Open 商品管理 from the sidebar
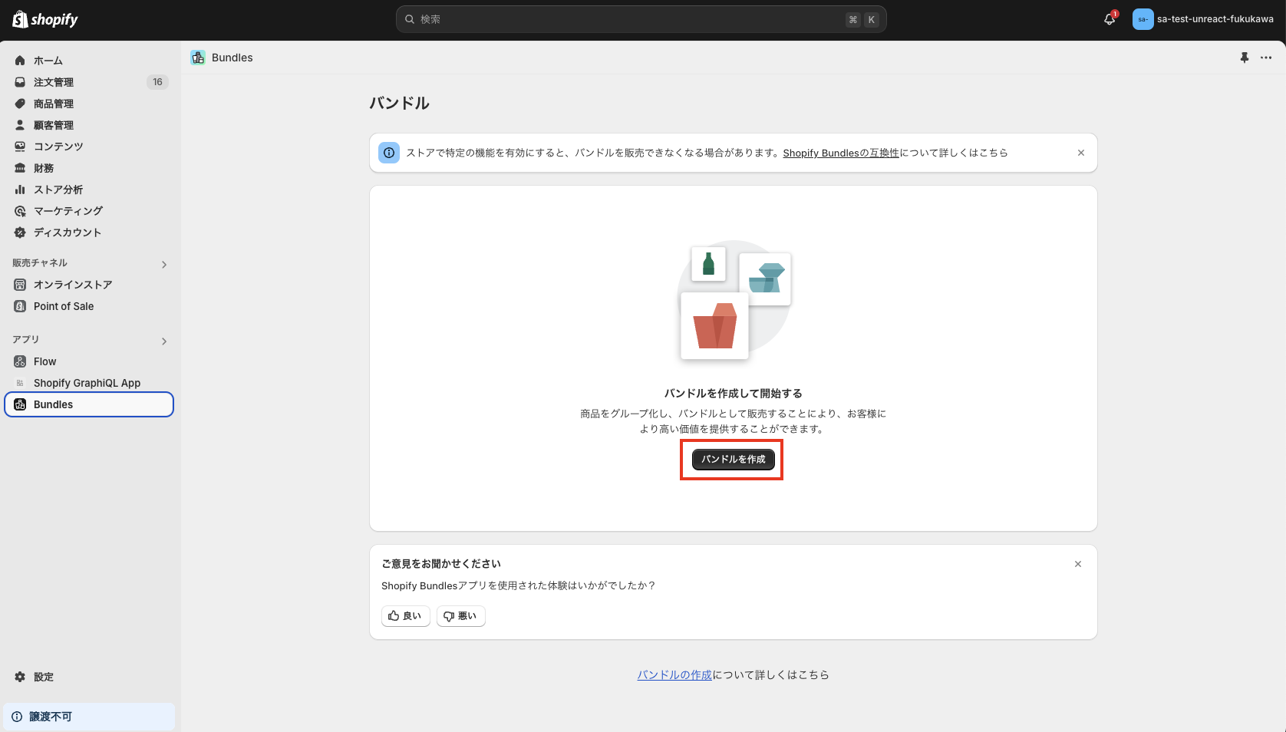This screenshot has width=1286, height=732. click(x=53, y=103)
